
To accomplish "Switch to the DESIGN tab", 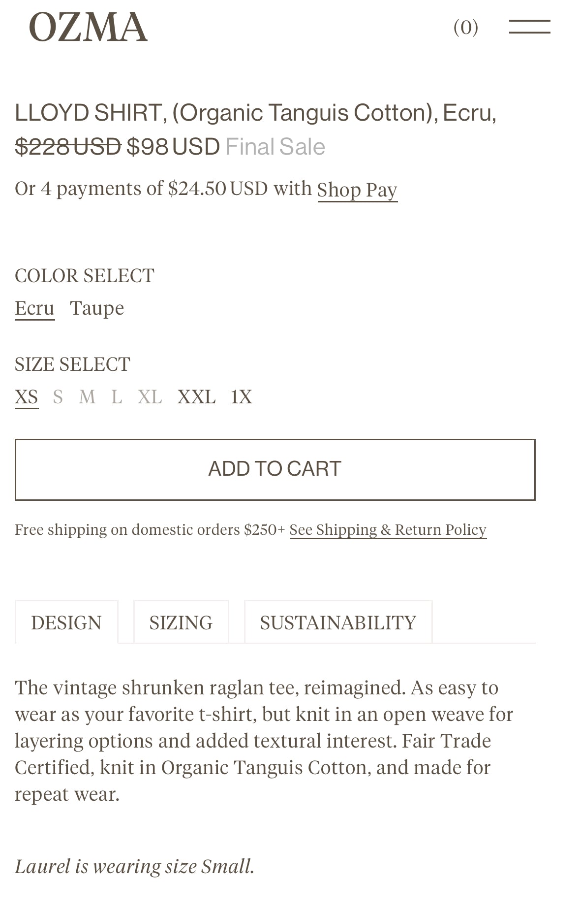I will pyautogui.click(x=66, y=622).
